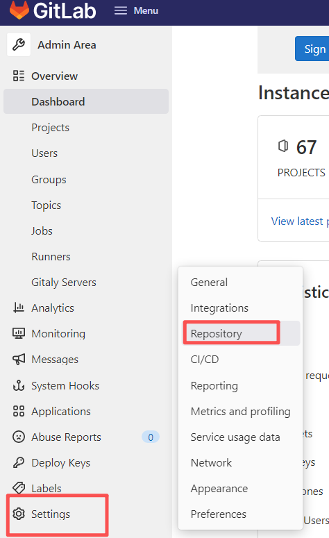Expand the Overview section
The height and width of the screenshot is (538, 329).
click(55, 76)
